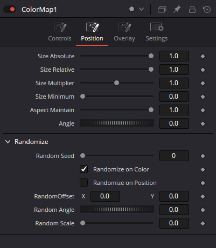Click the Size Minimum slider handle
This screenshot has height=248, width=216.
pos(82,97)
